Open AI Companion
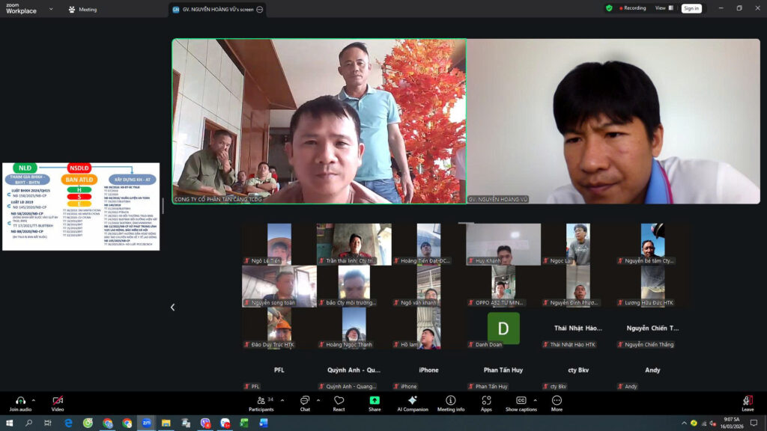Screen dimensions: 767x431 412,400
